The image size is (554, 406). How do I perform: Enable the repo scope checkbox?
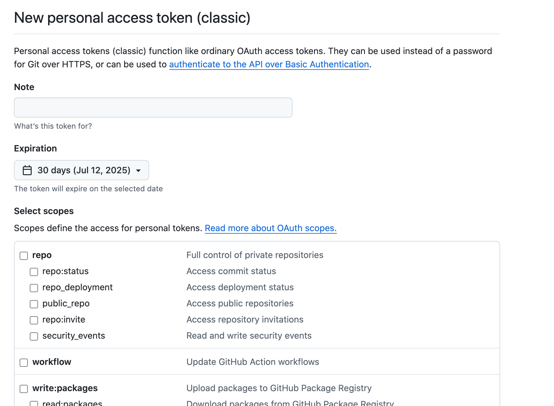[x=24, y=255]
